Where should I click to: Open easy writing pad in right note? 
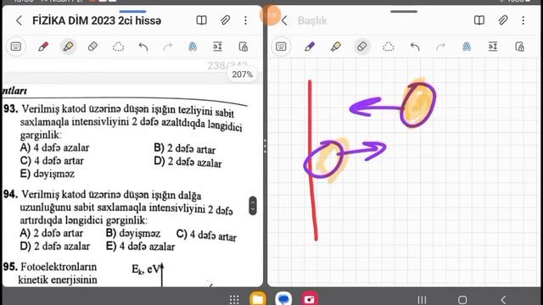[x=493, y=47]
